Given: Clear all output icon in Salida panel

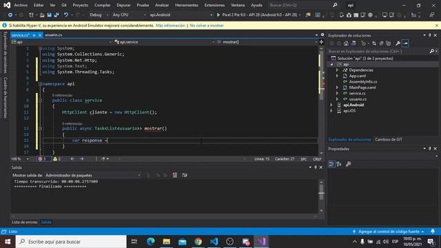Looking at the screenshot, I should 174,175.
